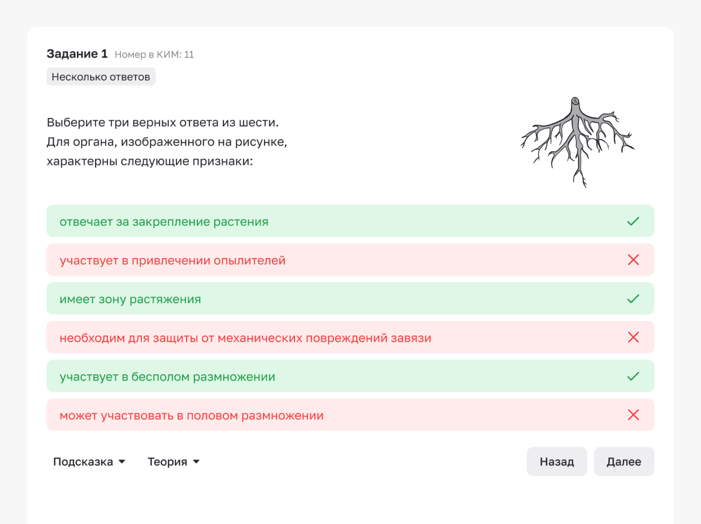Select the answer 'отвечает за закрепление растения'
This screenshot has width=701, height=524.
tap(164, 221)
